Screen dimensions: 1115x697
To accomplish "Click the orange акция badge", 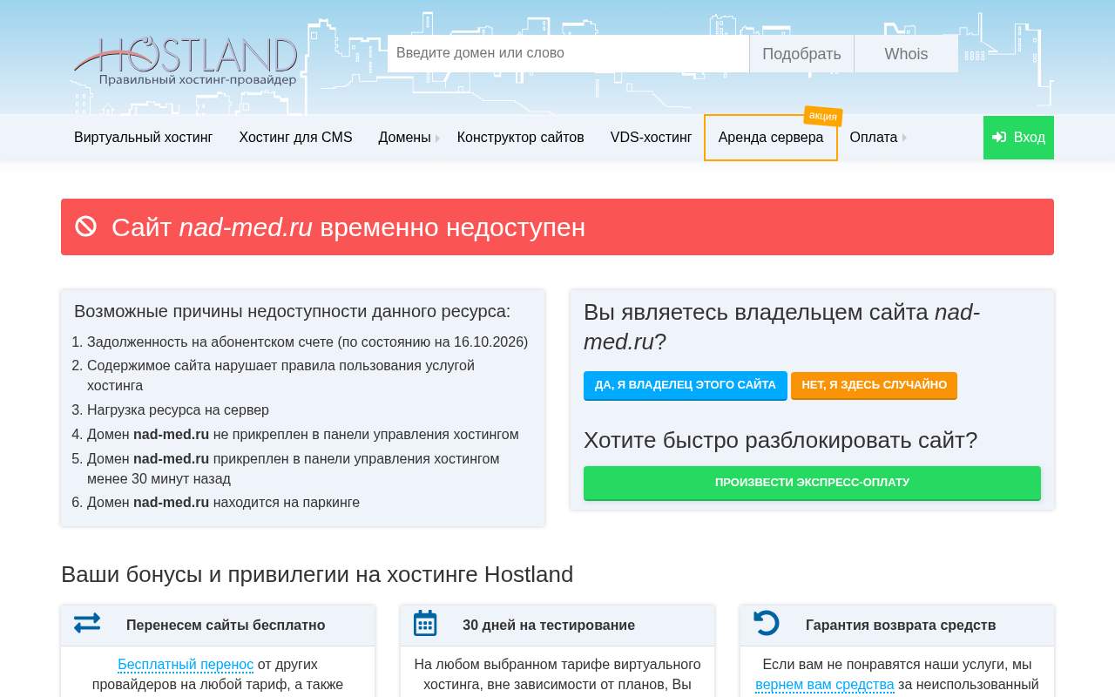I will (823, 116).
